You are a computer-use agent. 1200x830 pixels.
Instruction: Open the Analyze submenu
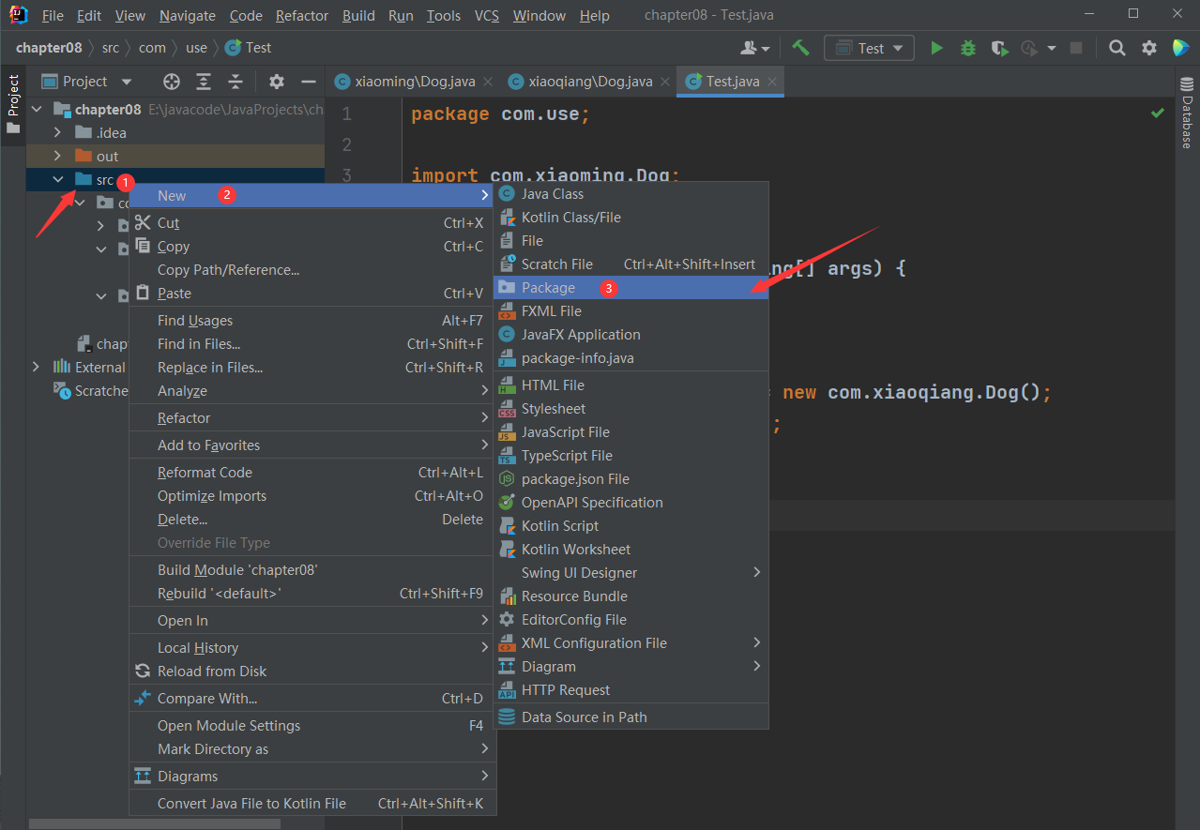pyautogui.click(x=311, y=391)
